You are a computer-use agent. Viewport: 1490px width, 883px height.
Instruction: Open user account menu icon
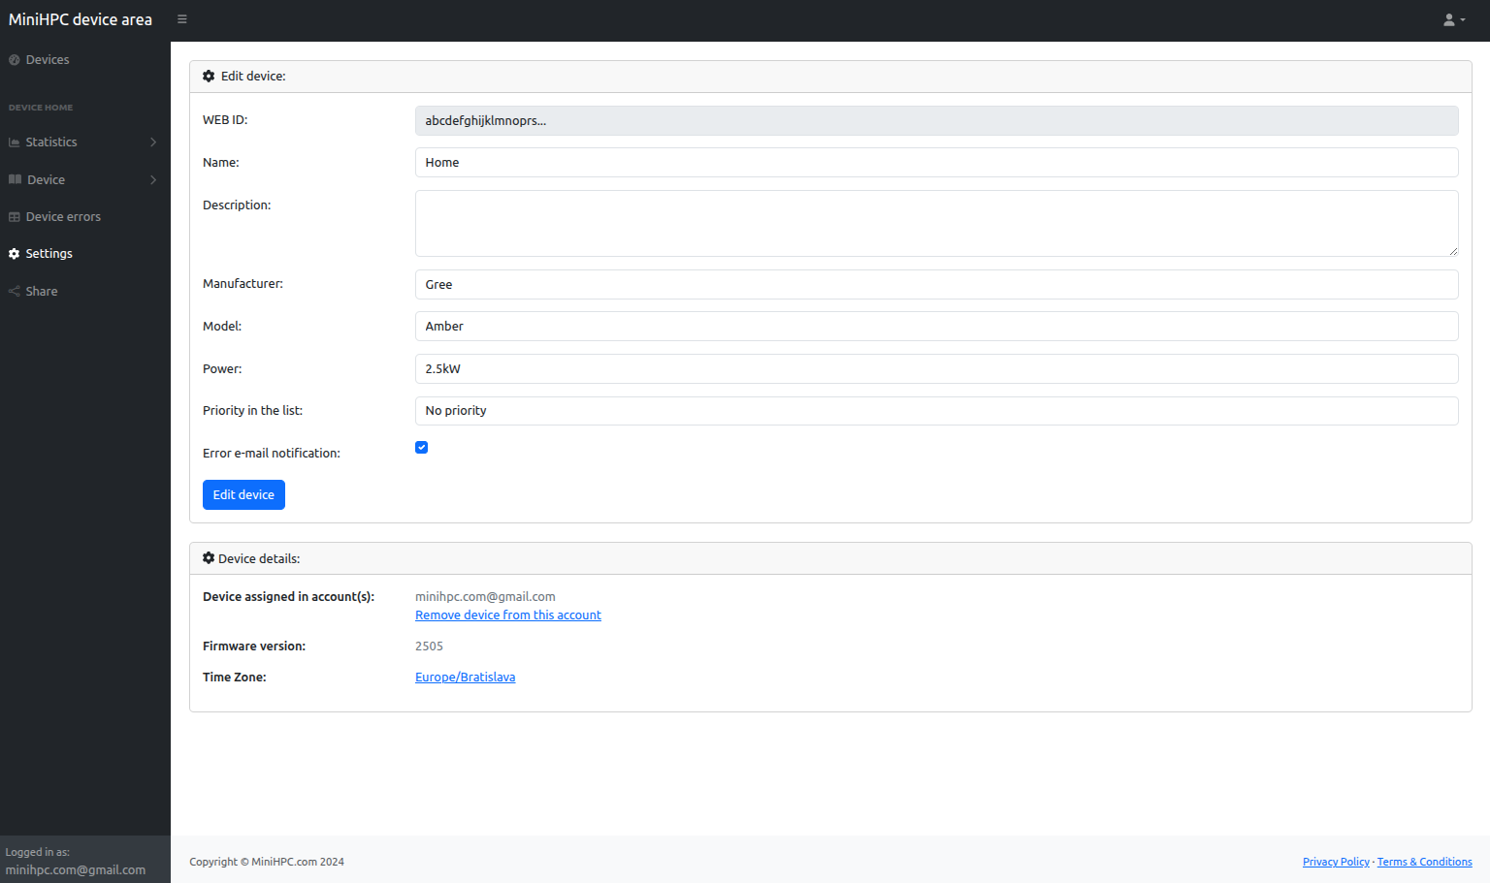coord(1449,19)
